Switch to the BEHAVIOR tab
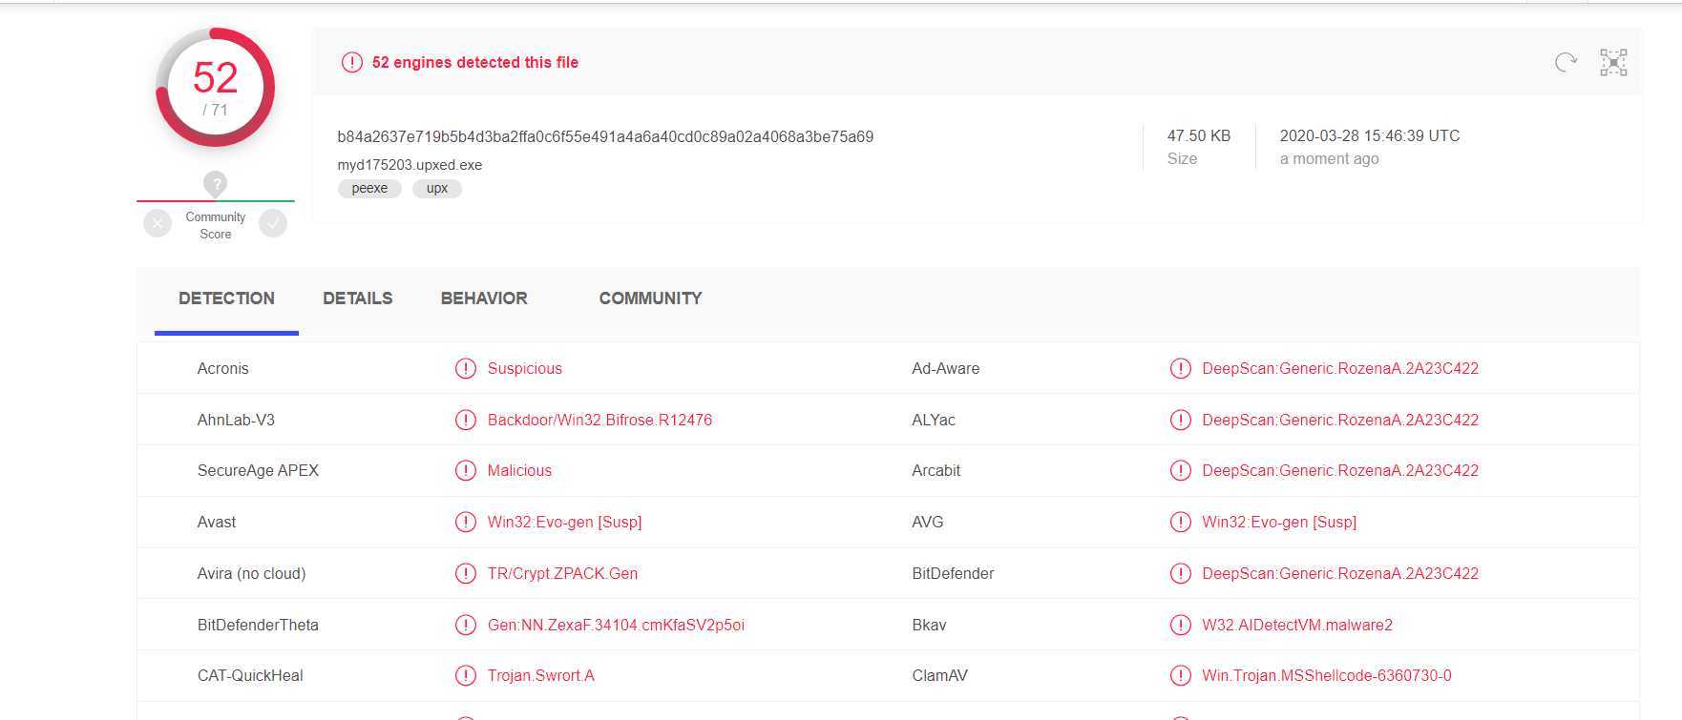This screenshot has width=1682, height=720. [x=484, y=298]
